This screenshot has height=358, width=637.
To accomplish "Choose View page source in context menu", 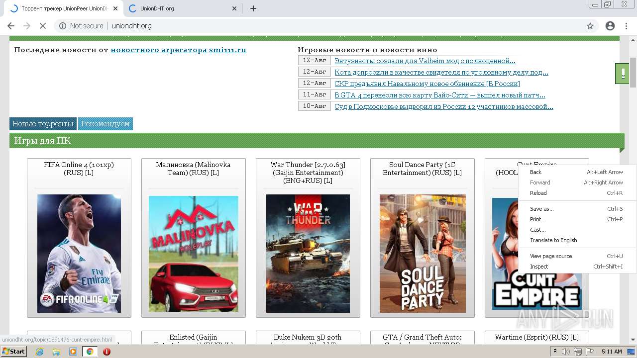I will tap(577, 256).
